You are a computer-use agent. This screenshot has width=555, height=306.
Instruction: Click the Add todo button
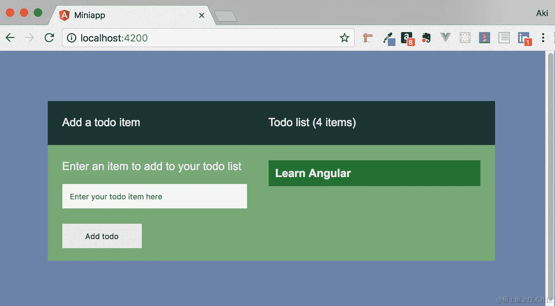tap(102, 236)
